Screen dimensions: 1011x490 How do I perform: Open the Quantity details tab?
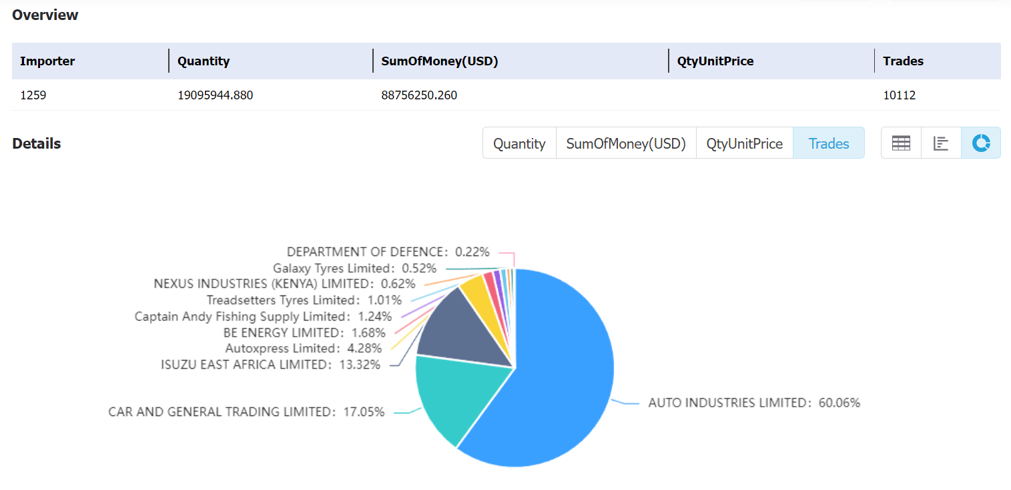tap(519, 143)
